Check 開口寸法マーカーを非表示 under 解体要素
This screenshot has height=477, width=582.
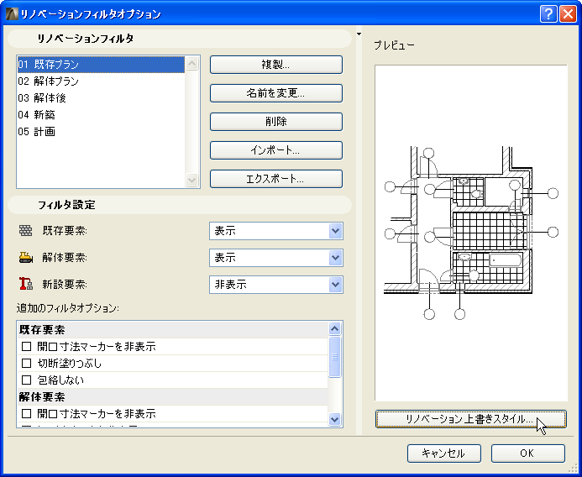26,413
